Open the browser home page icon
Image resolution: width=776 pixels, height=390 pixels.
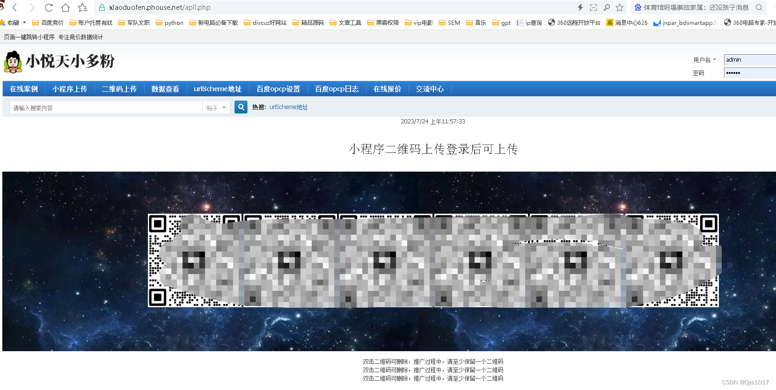point(66,7)
